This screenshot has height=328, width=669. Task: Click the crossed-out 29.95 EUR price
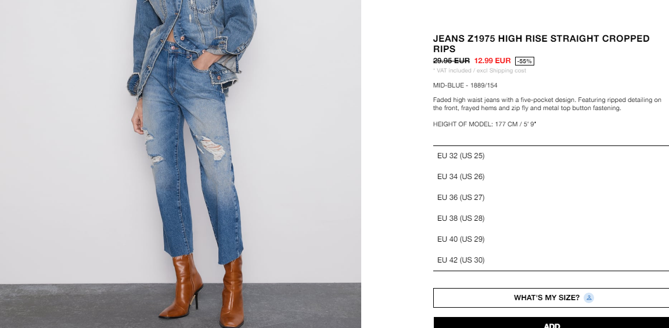pos(451,61)
